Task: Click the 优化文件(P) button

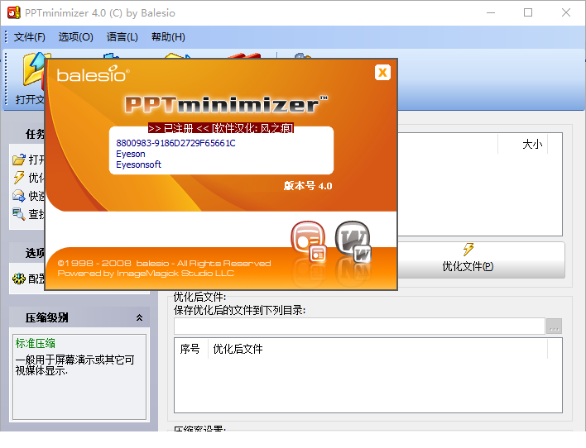Action: (481, 260)
